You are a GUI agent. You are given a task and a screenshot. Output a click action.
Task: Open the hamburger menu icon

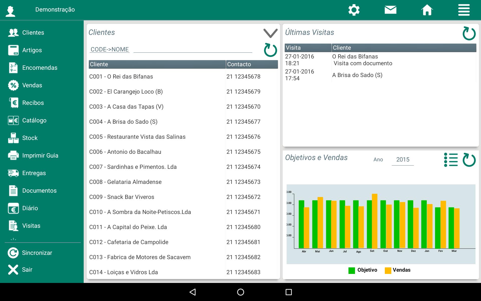[464, 10]
